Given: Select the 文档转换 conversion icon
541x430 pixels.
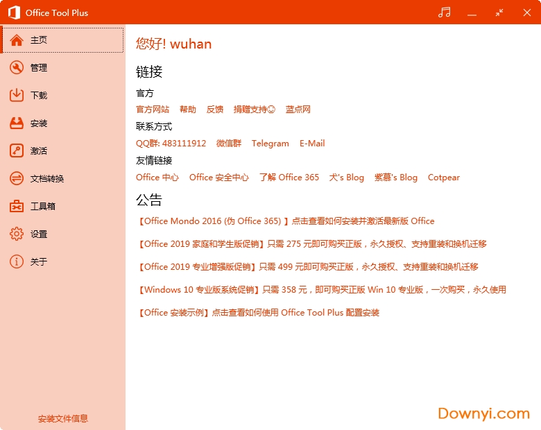Looking at the screenshot, I should point(17,178).
